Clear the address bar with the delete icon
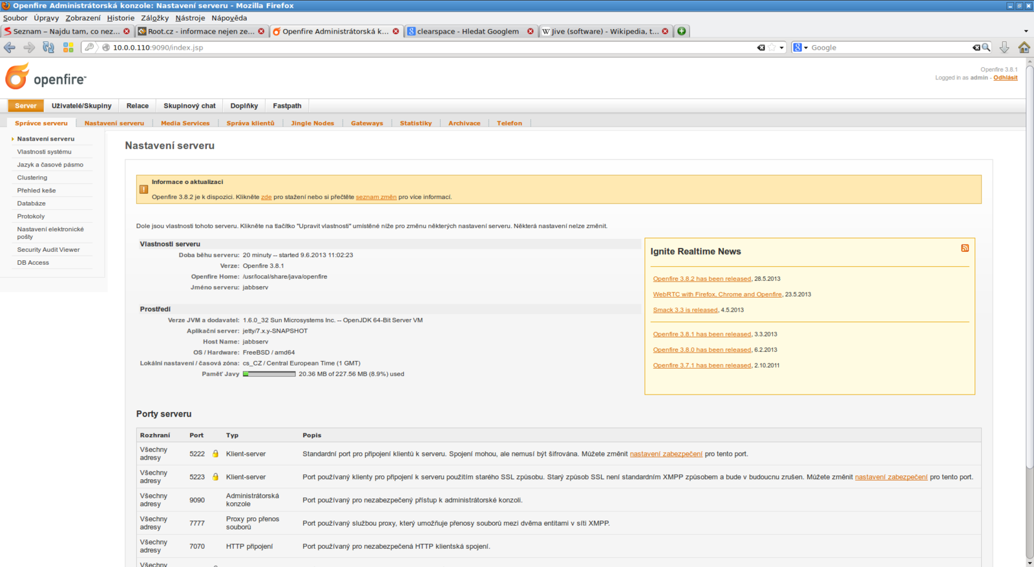Viewport: 1034px width, 567px height. pos(761,48)
